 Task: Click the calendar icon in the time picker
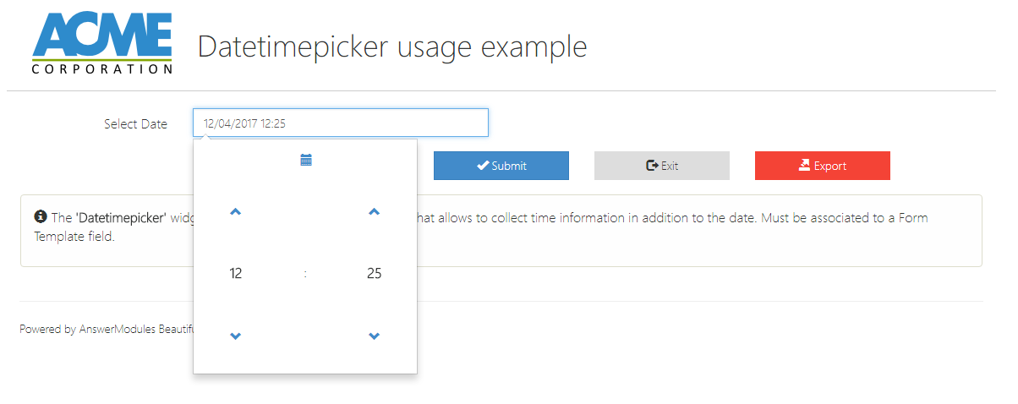[306, 160]
